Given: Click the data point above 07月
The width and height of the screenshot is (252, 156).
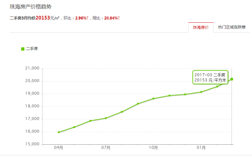Looking at the screenshot, I should click(x=106, y=118).
